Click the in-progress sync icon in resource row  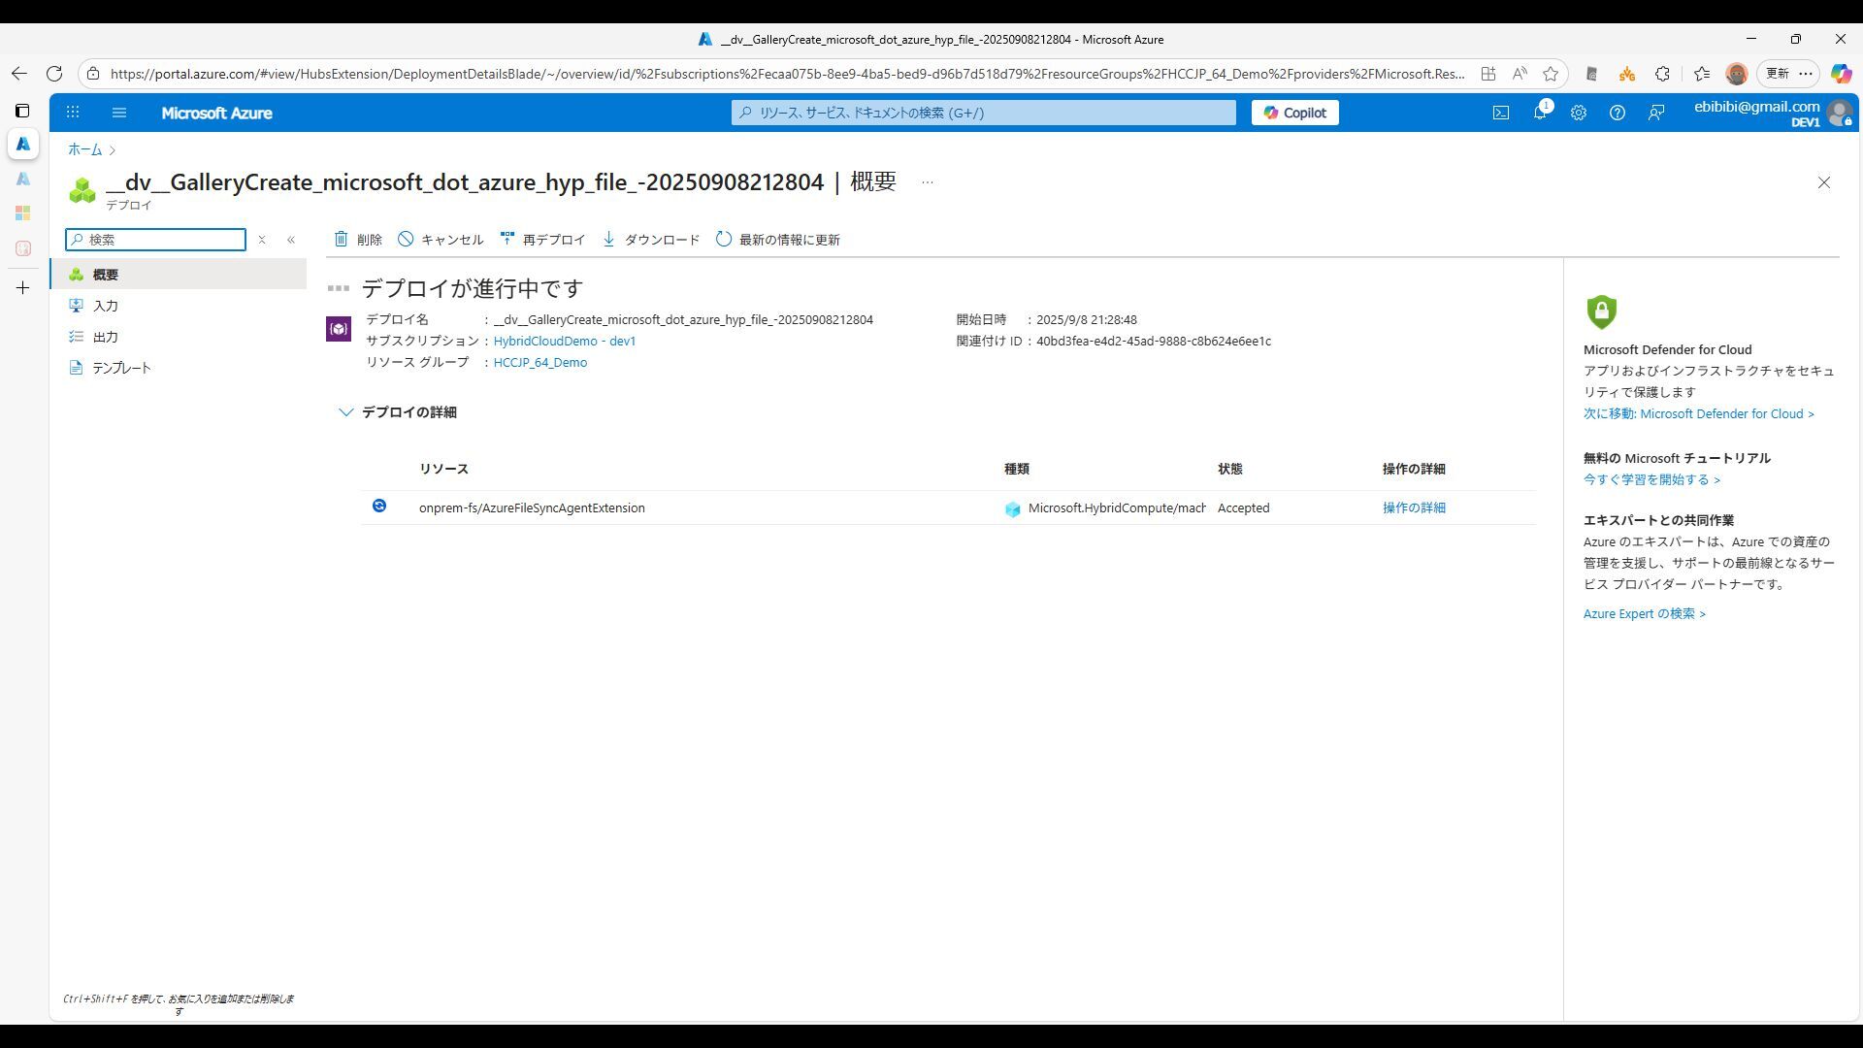click(379, 506)
